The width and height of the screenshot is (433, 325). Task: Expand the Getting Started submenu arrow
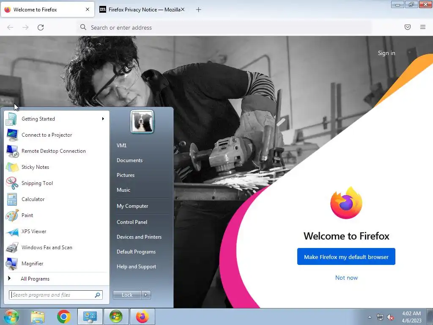(x=103, y=119)
